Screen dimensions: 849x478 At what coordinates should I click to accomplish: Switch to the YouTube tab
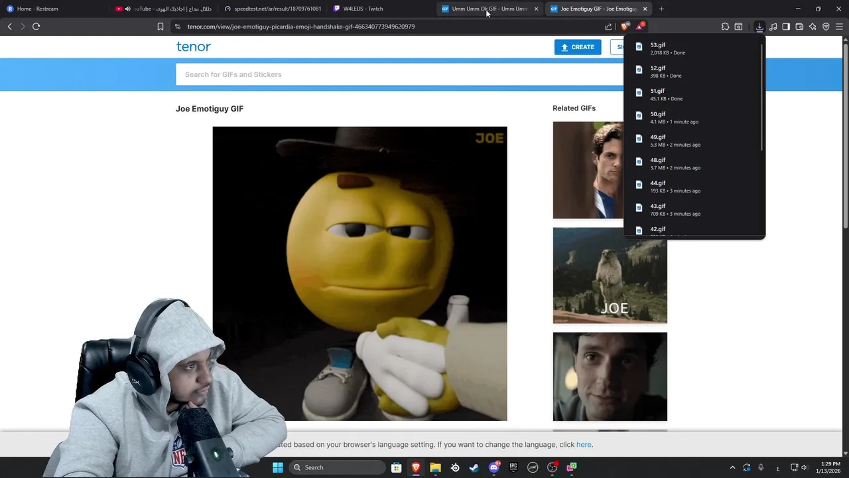[163, 9]
